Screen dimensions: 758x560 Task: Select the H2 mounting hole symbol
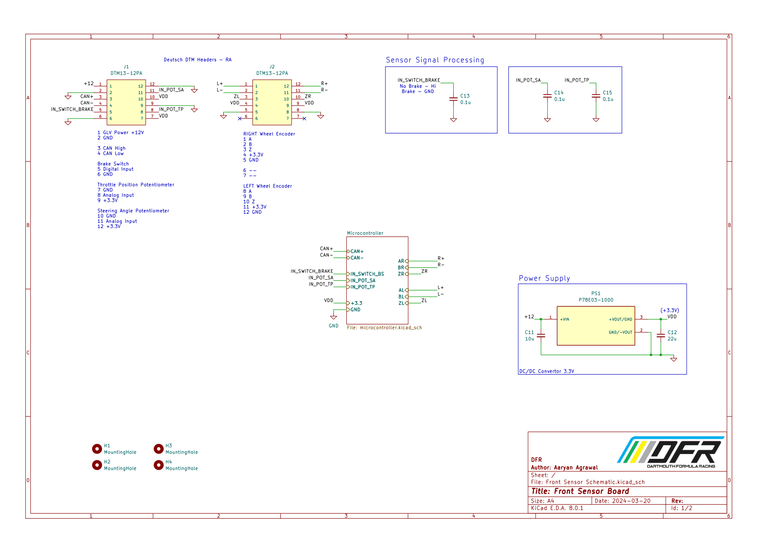(97, 465)
